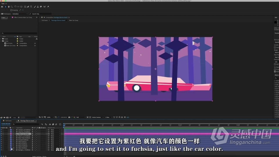Switch to the Full Scene timeline tab
The width and height of the screenshot is (279, 157).
[8, 121]
